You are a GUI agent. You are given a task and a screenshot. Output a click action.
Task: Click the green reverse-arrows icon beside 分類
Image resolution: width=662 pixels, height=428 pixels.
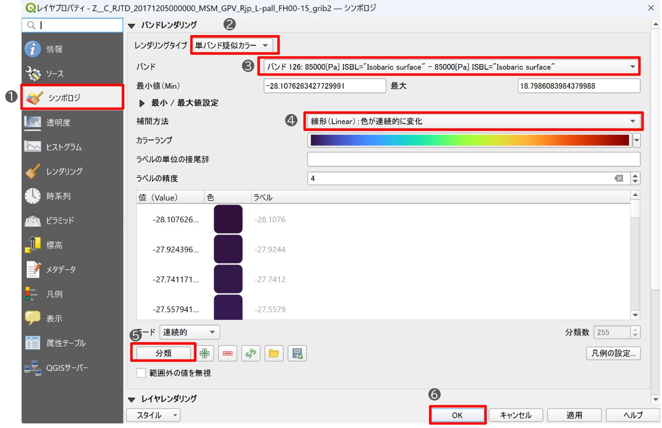[251, 354]
